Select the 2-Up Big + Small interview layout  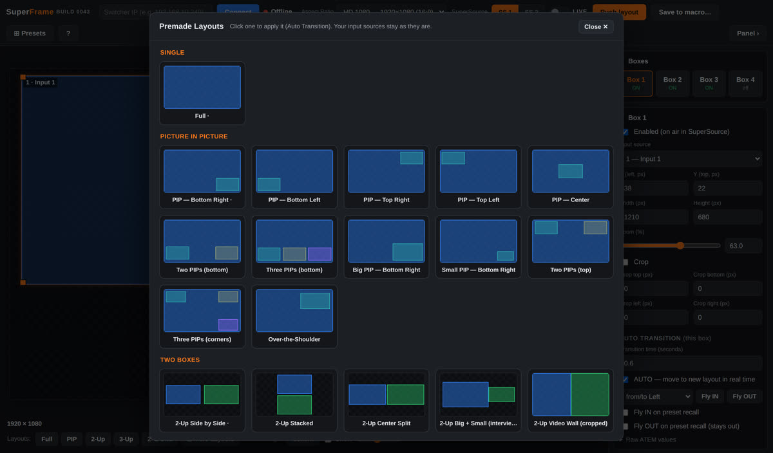coord(479,400)
